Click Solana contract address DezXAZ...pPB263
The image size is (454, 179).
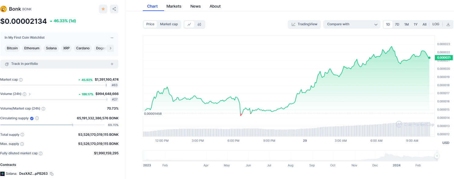click(x=33, y=174)
